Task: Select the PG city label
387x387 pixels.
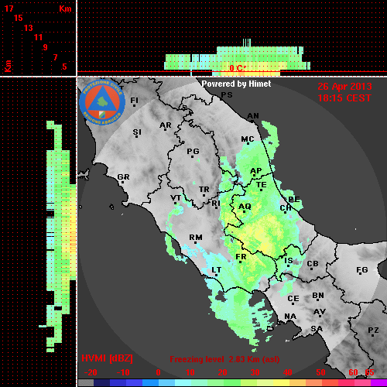Action: pyautogui.click(x=193, y=151)
